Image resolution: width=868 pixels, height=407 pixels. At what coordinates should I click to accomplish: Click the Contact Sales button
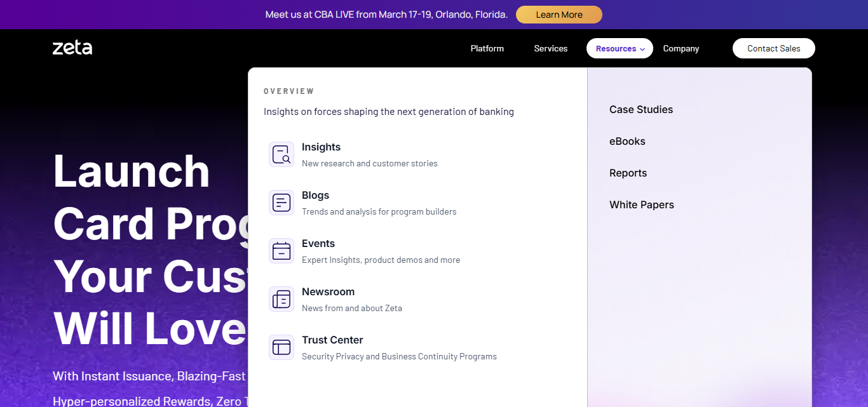click(x=774, y=48)
